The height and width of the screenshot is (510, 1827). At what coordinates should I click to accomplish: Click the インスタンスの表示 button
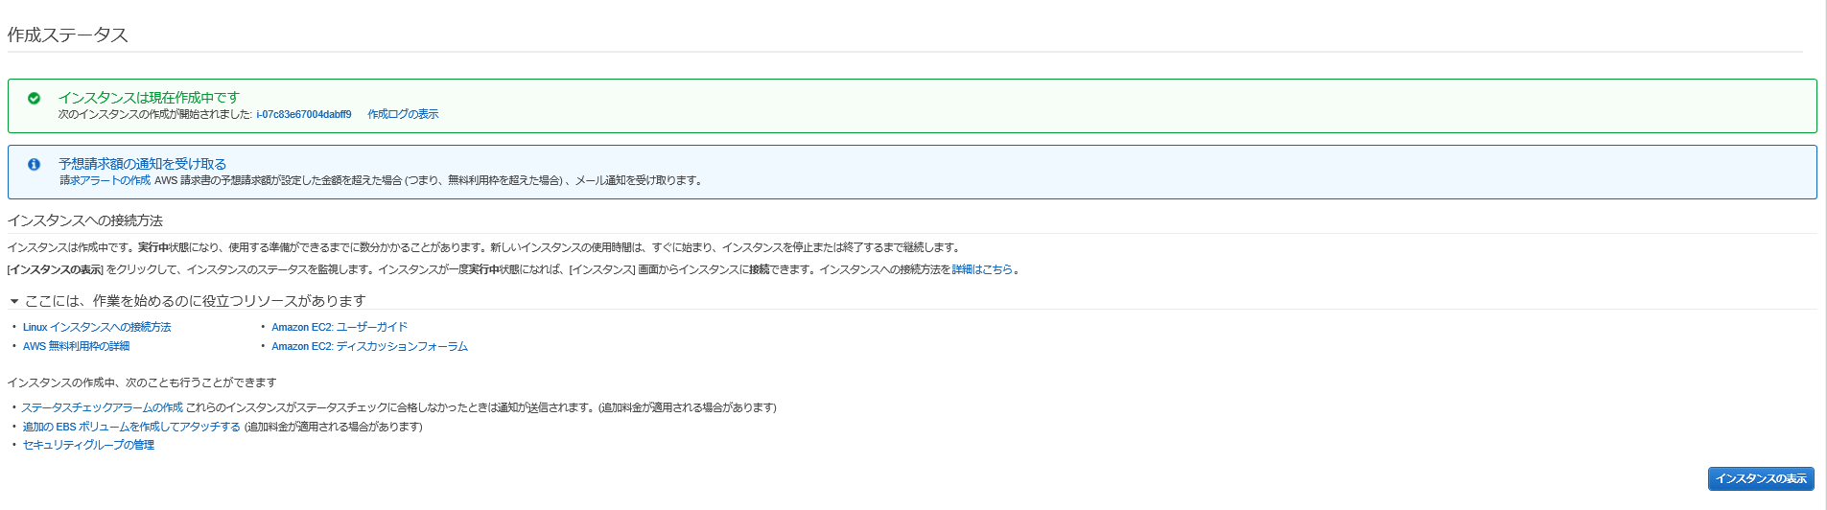[x=1761, y=478]
